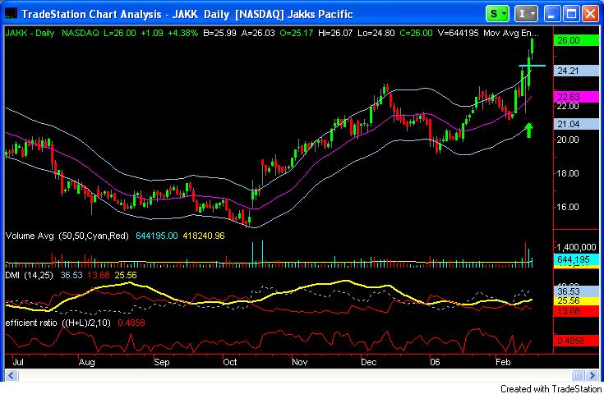Viewport: 604px width, 394px height.
Task: Click the 36.53 DMI axis label
Action: coord(576,291)
